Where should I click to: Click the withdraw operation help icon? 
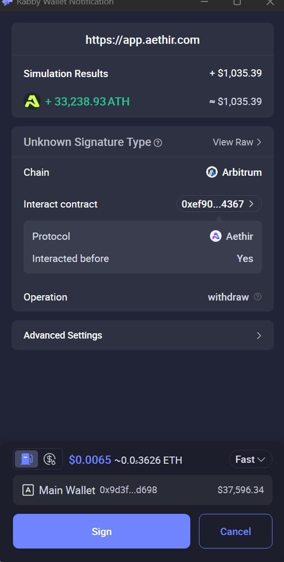(x=258, y=297)
